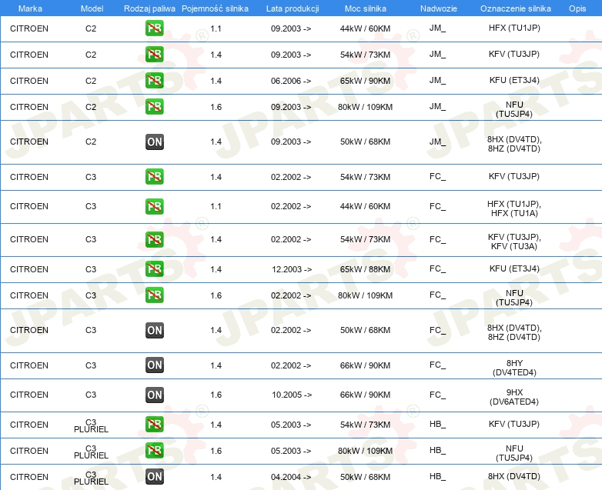Click the Opis column header
This screenshot has width=602, height=490.
click(x=577, y=8)
